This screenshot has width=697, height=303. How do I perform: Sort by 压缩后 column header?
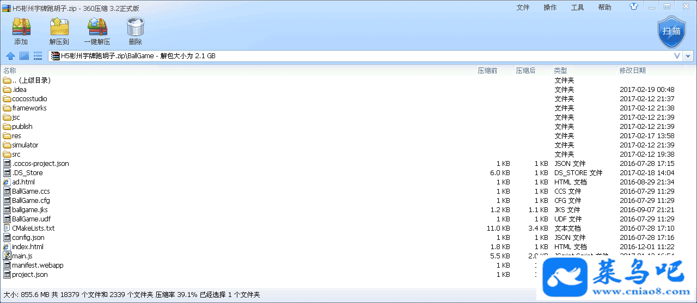coord(526,71)
